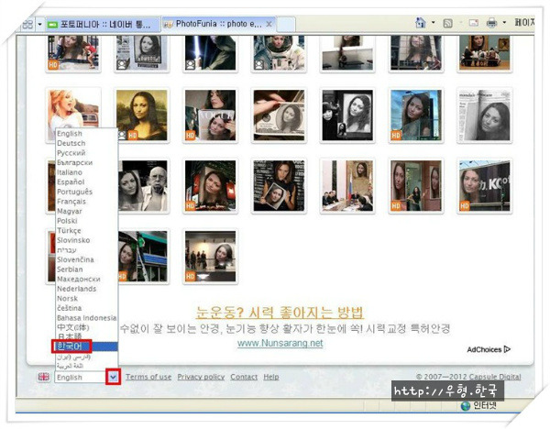Open the Vogue magazine effect thumbnail
The width and height of the screenshot is (550, 429).
point(211,115)
